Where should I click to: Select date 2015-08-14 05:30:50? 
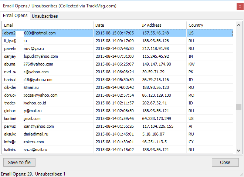(115, 80)
